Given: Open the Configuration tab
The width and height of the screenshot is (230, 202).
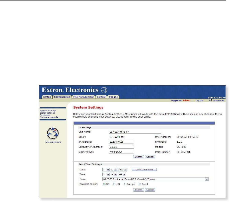Looking at the screenshot, I should 62,97.
